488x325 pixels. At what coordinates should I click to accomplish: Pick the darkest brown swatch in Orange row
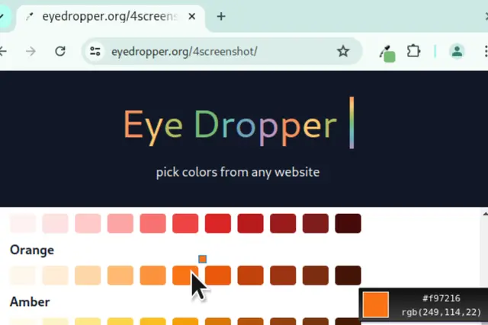click(x=348, y=275)
